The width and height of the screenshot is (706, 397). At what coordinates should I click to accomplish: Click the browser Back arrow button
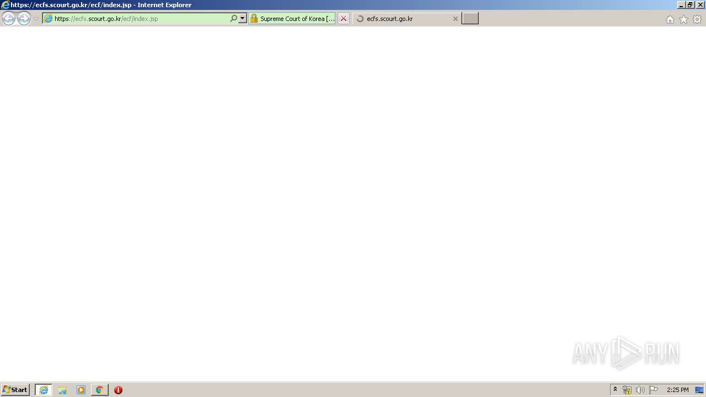coord(8,18)
